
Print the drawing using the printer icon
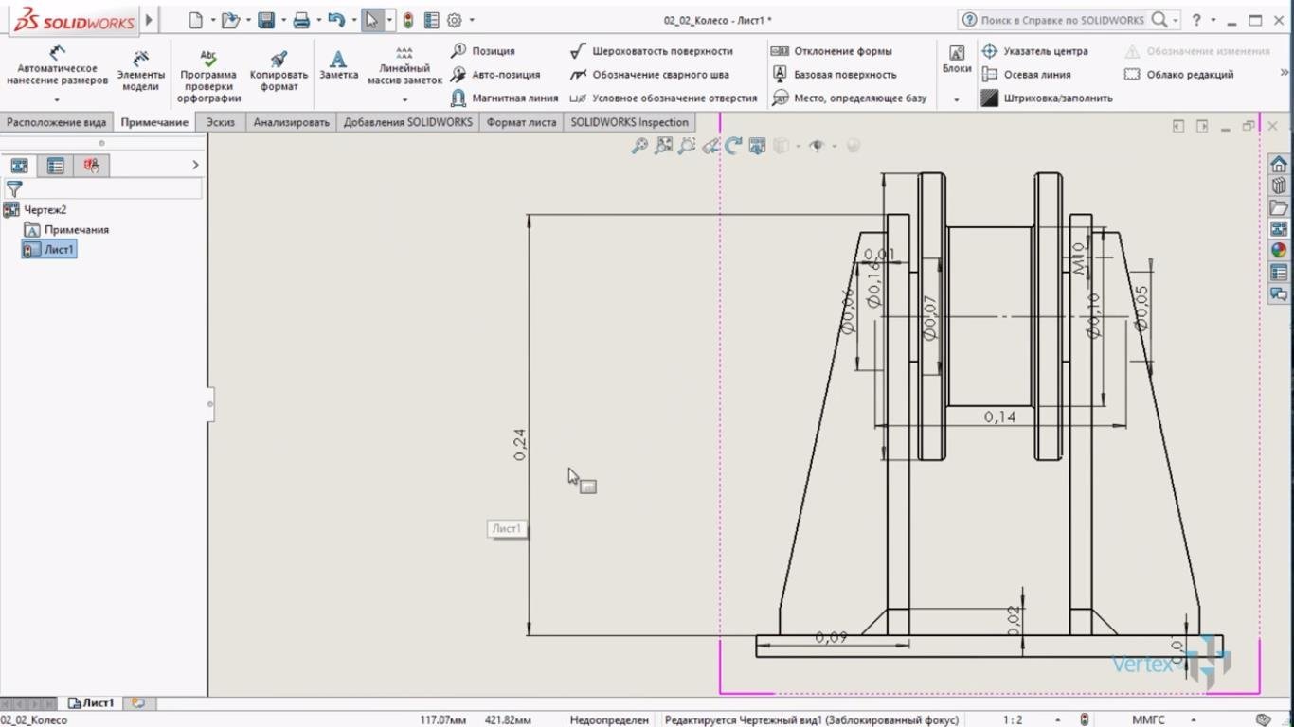click(x=301, y=20)
